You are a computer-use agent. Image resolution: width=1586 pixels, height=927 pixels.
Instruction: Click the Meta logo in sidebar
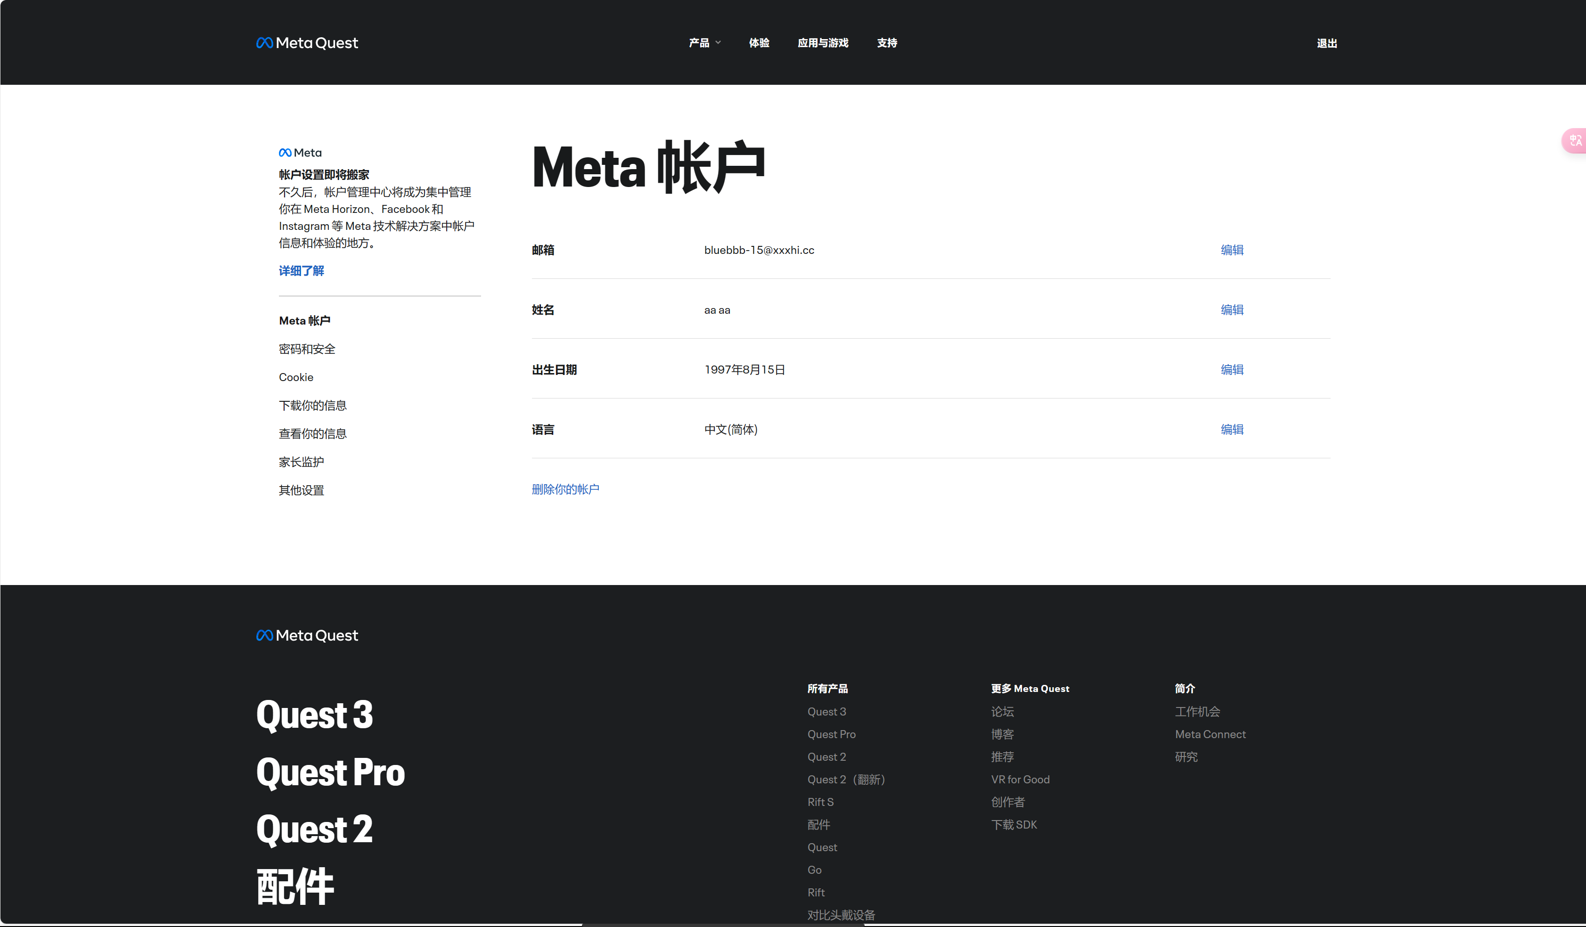[x=300, y=152]
